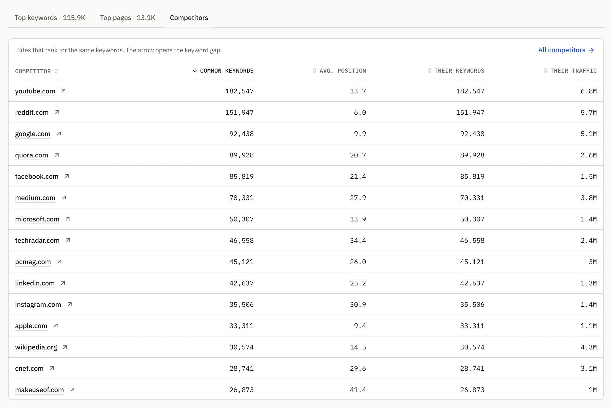Open keyword gap arrow for facebook.com

[x=67, y=176]
